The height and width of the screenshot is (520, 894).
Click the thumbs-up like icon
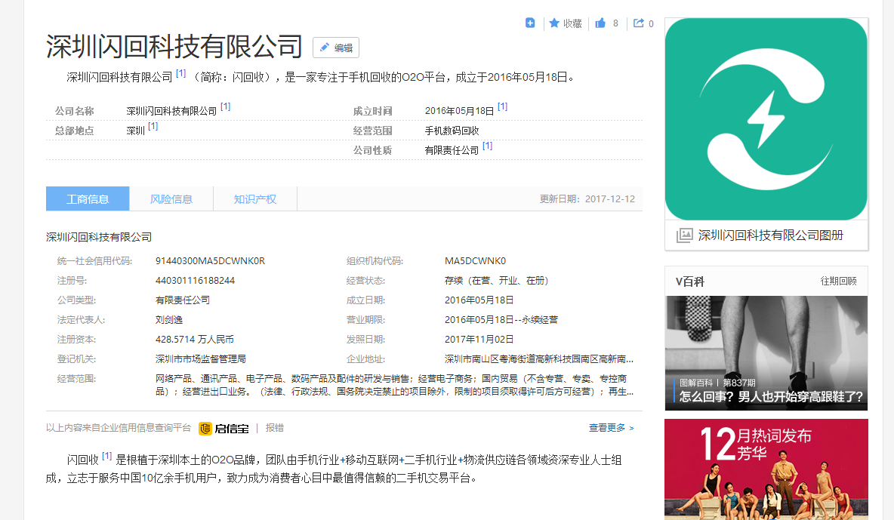pos(600,23)
